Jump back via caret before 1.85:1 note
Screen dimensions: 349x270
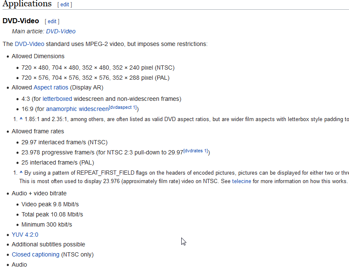tap(21, 119)
